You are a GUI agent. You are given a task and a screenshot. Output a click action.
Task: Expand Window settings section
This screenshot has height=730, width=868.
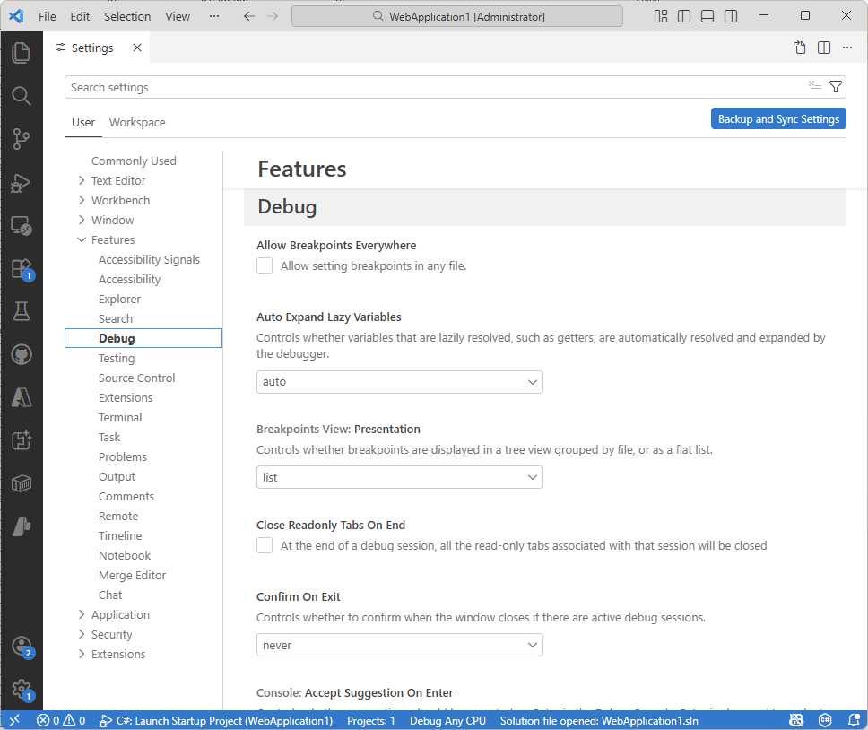point(82,220)
